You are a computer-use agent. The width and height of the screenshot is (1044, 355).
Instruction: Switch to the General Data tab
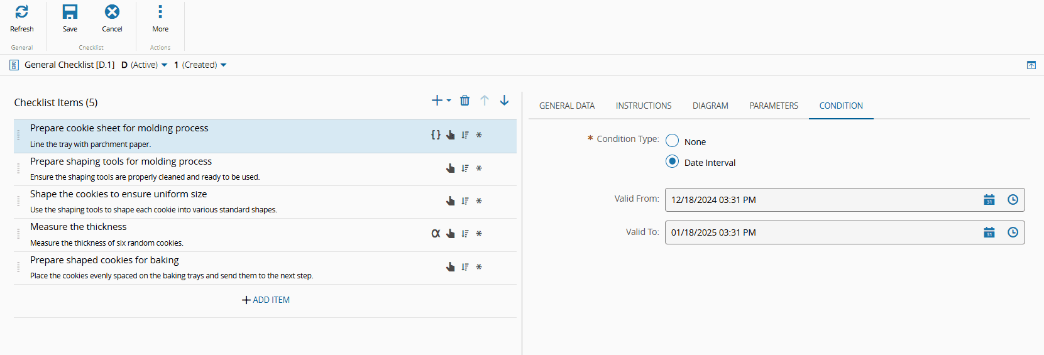coord(566,106)
